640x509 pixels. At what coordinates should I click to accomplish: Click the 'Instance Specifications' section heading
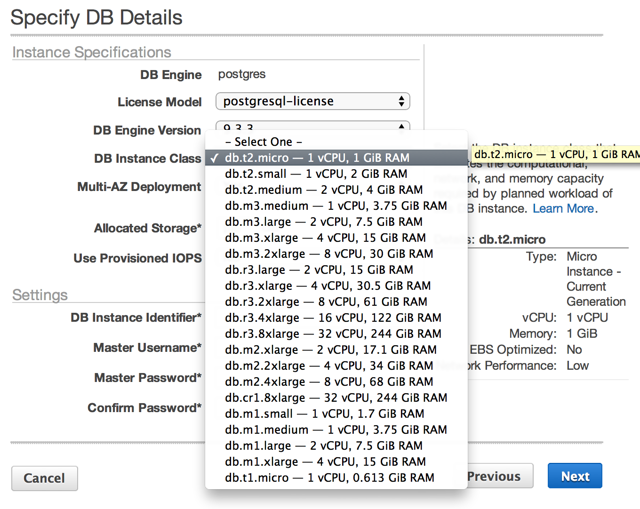click(x=92, y=52)
